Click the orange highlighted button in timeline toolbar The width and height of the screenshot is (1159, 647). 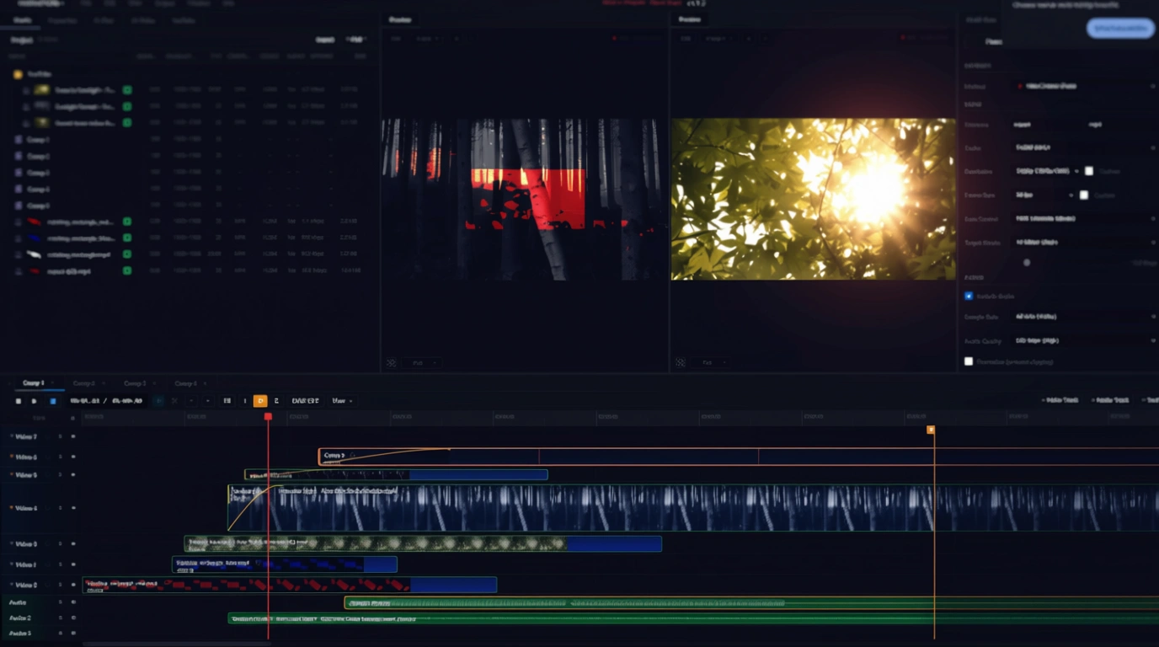260,401
